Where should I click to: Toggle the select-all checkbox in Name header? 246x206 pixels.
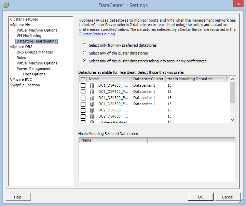pos(83,79)
